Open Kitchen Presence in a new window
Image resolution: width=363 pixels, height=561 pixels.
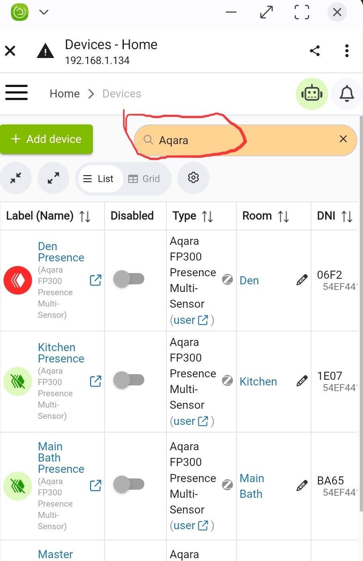95,381
